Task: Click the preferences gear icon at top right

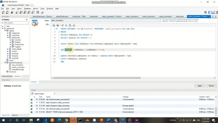Action: click(205, 12)
